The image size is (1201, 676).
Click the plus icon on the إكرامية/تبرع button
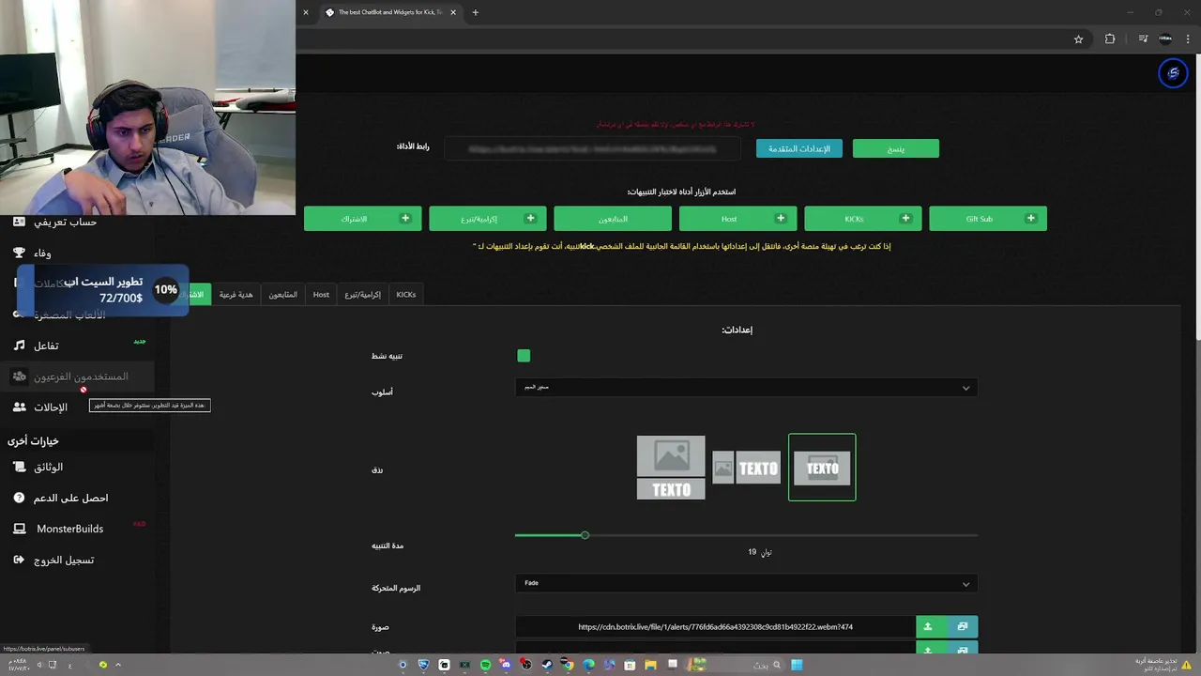tap(530, 219)
